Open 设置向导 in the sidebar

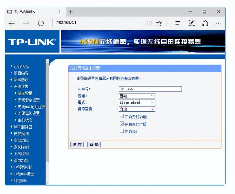pos(21,73)
